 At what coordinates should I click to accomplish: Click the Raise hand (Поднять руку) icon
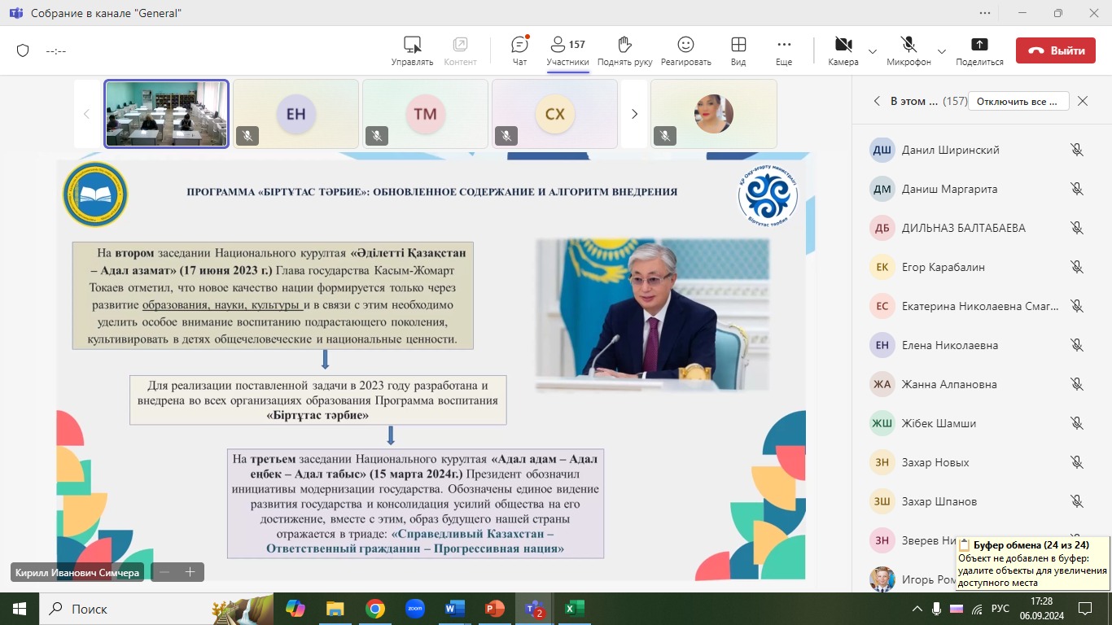click(x=624, y=45)
